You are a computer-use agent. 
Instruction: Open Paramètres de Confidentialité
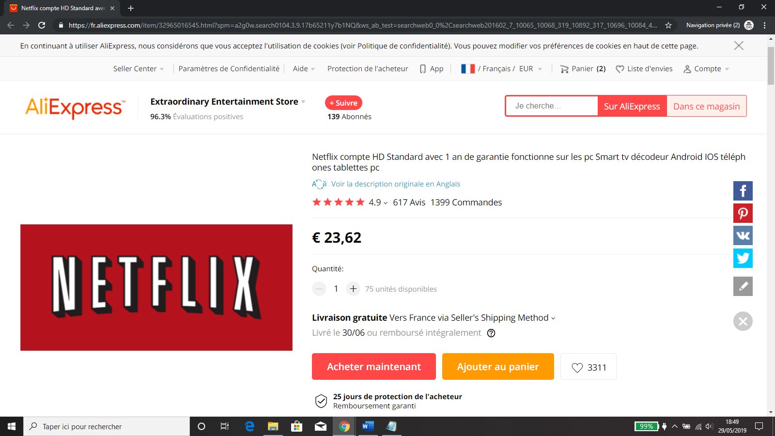[x=229, y=69]
